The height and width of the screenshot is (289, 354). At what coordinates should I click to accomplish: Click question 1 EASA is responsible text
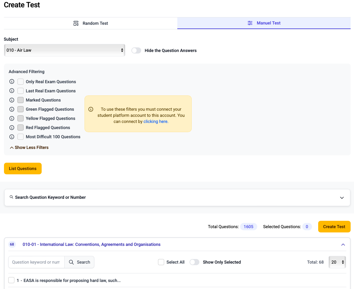coord(69,280)
